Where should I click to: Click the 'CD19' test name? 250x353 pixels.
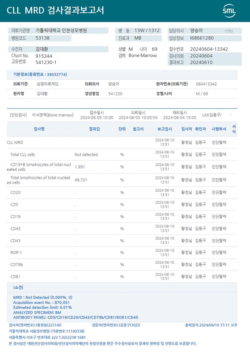(x=16, y=216)
